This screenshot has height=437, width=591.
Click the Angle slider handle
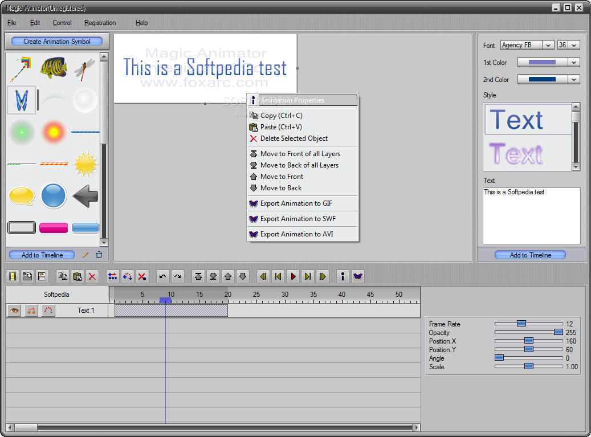499,358
